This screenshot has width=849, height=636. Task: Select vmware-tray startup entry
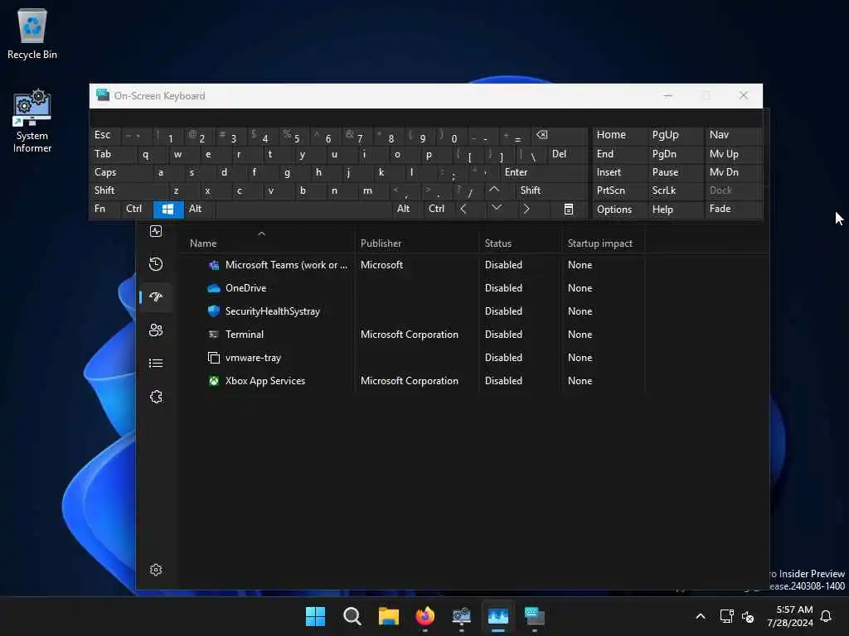(x=413, y=358)
